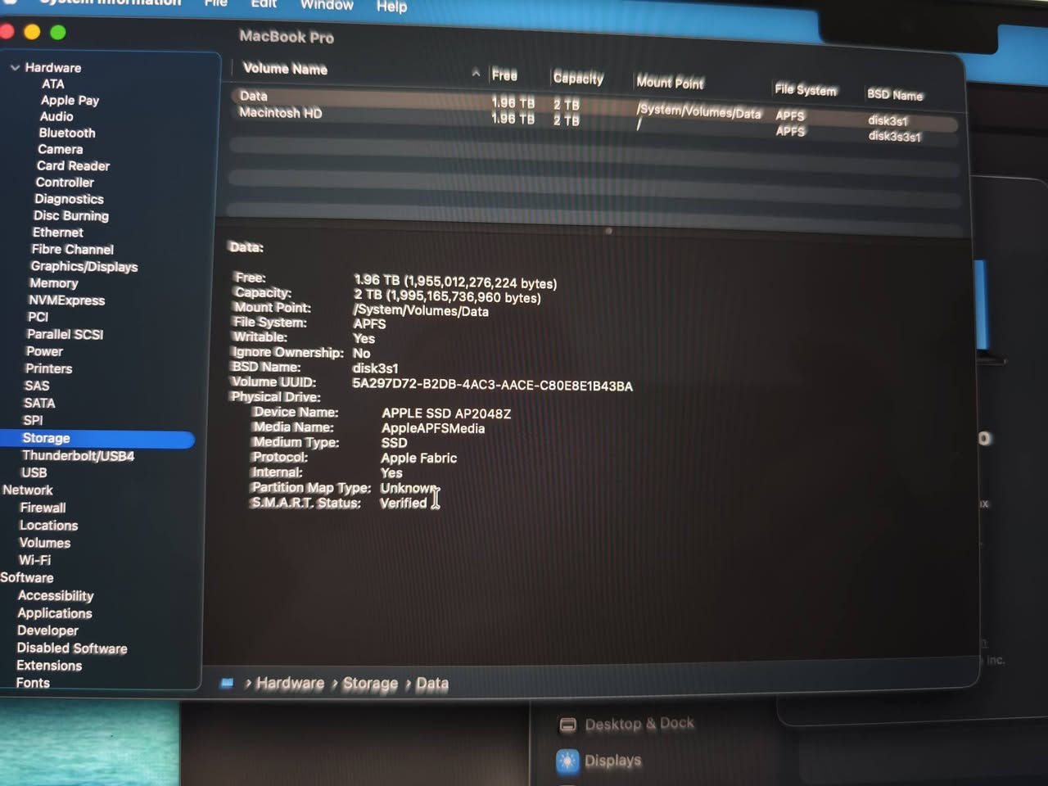Click the Volume UUID value text
The width and height of the screenshot is (1048, 786).
pos(492,386)
